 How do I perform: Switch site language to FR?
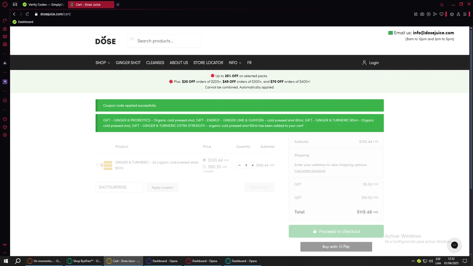(x=249, y=63)
